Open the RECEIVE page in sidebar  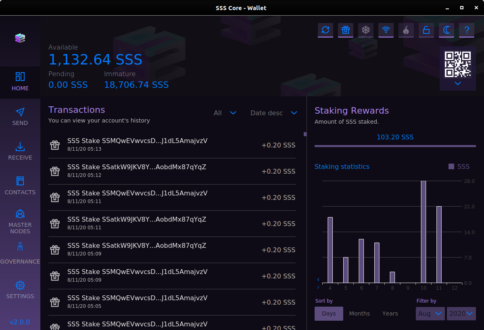click(x=20, y=152)
